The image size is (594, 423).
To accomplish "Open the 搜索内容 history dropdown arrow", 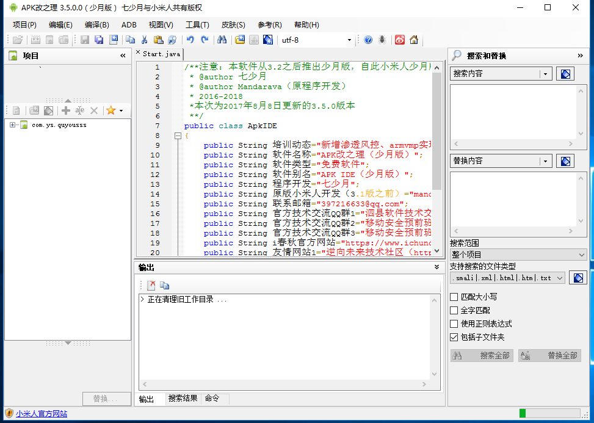I will 546,74.
